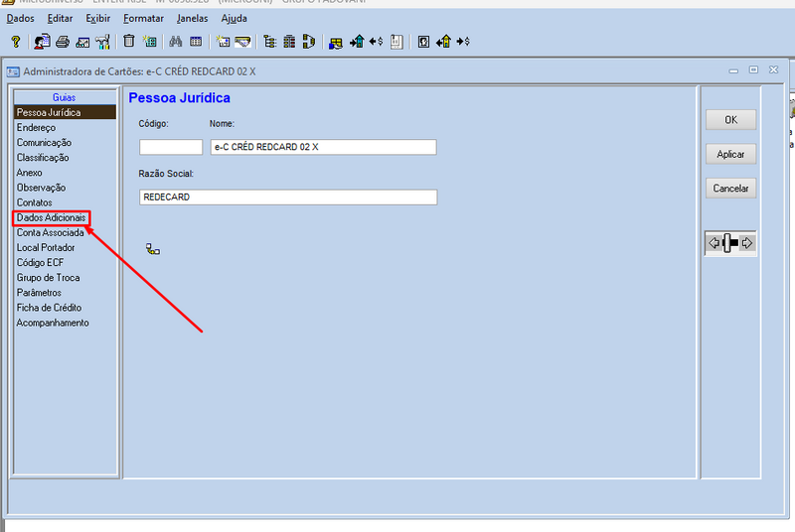The image size is (795, 532).
Task: Click the trash can delete icon
Action: pos(129,41)
